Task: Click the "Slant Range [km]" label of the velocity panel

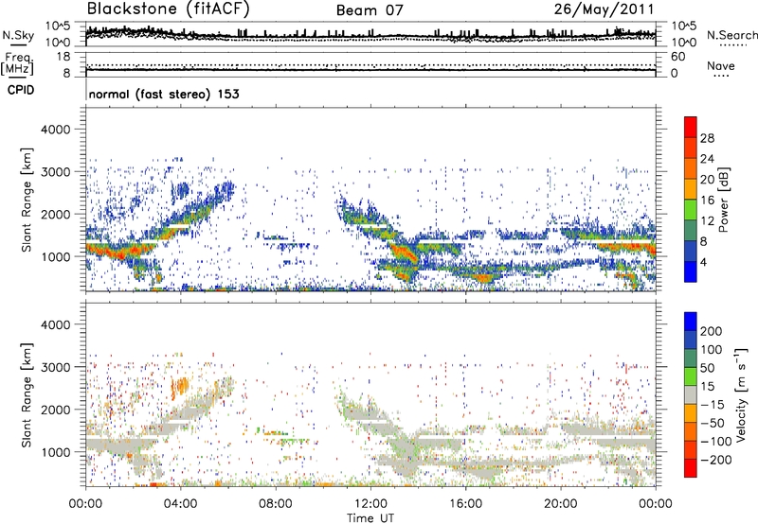Action: [27, 394]
